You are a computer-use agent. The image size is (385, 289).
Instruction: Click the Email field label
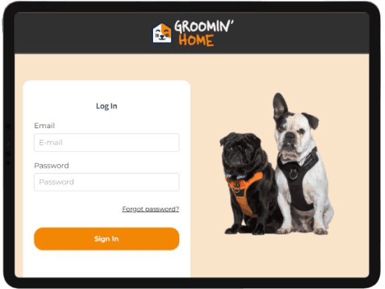(44, 125)
